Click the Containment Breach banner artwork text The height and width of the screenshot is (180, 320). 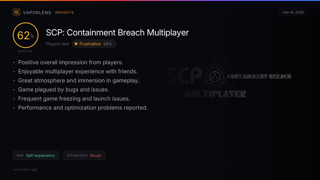[x=259, y=77]
